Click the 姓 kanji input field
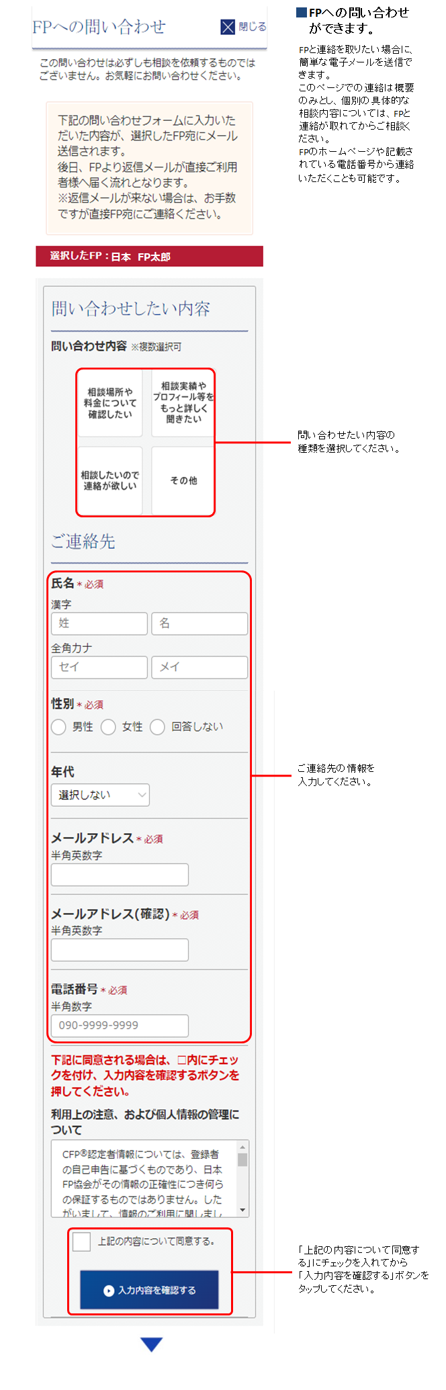Screen dimensions: 446x1390 click(x=99, y=623)
